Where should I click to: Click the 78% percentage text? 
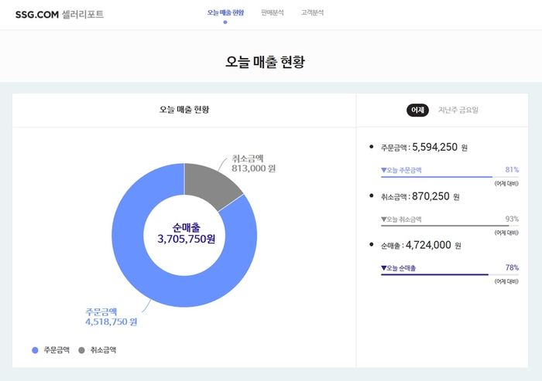click(x=512, y=267)
